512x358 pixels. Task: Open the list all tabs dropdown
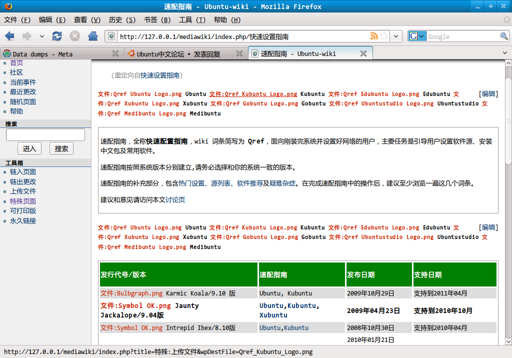pos(505,53)
